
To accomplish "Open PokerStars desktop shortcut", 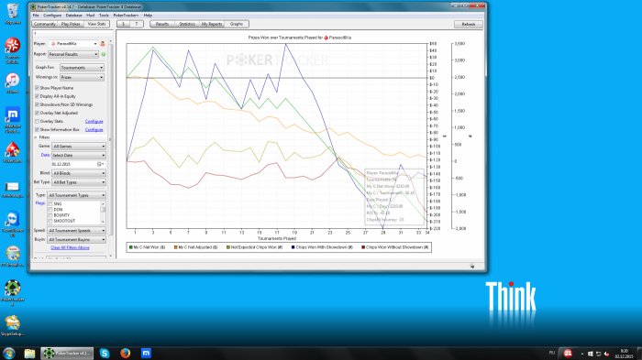I will click(x=12, y=152).
